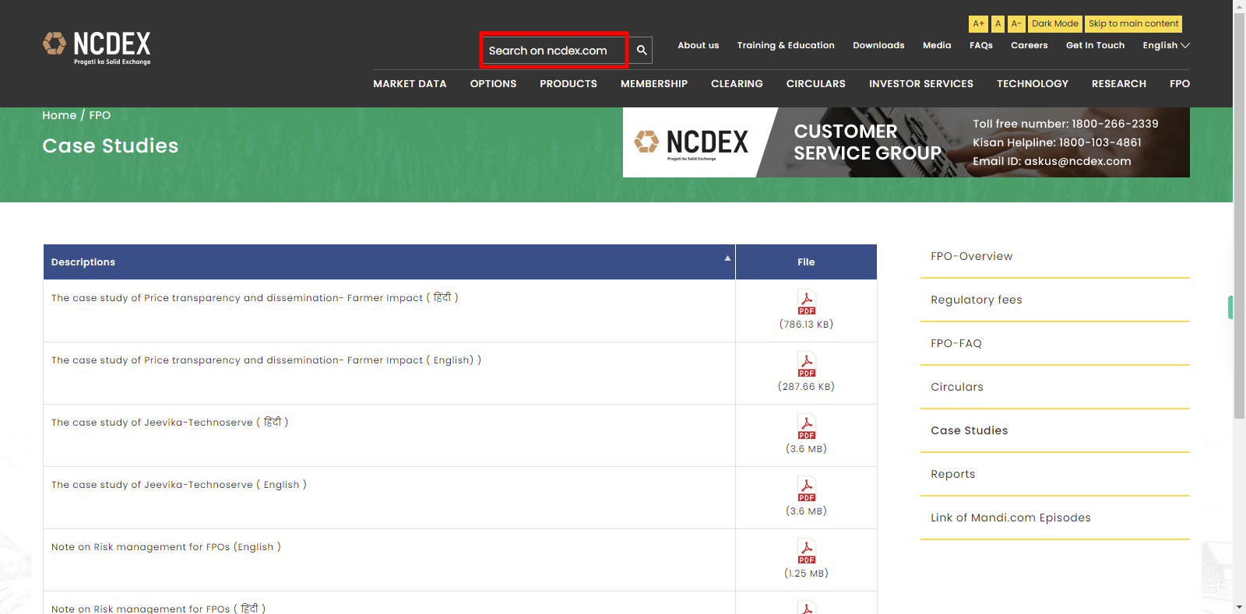Open CLEARING menu
Screen dimensions: 1246x614
point(737,83)
